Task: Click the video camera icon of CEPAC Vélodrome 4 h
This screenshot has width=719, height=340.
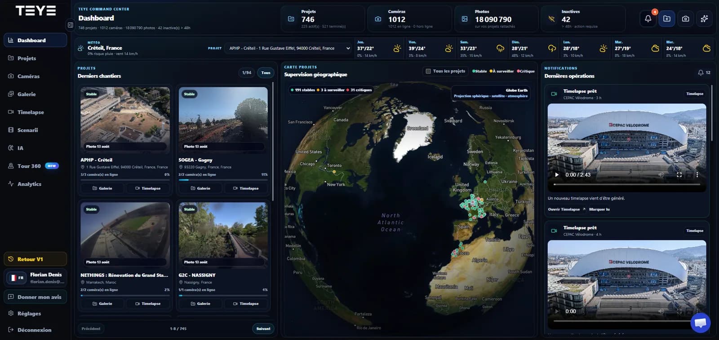Action: click(x=554, y=231)
